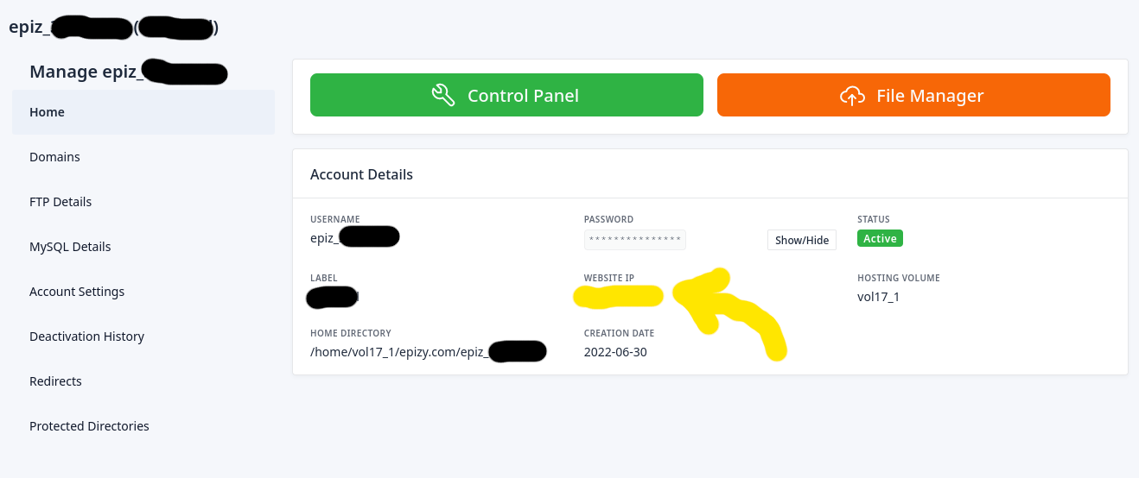Click the highlighted Website IP value

tap(618, 297)
